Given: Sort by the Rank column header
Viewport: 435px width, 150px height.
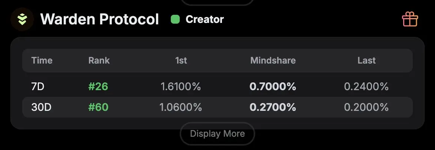Looking at the screenshot, I should coord(99,60).
